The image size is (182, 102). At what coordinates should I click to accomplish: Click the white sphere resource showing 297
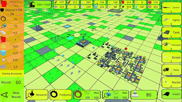86,2
